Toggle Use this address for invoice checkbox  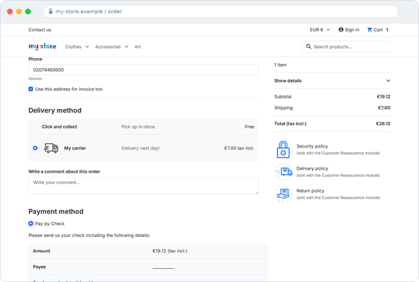point(31,89)
